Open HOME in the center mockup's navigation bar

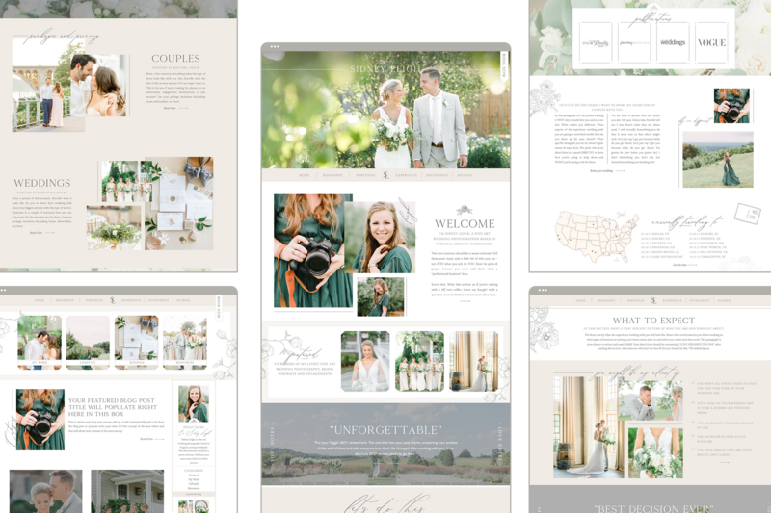(305, 176)
